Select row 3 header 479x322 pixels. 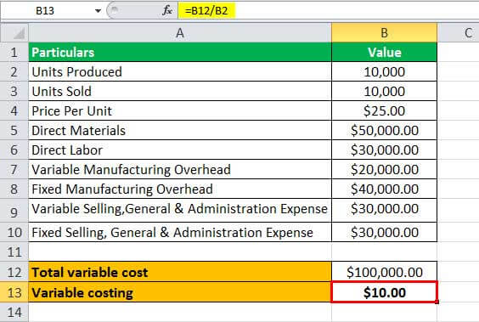pos(14,92)
